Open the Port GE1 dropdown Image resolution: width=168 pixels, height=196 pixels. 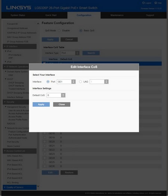point(66,82)
